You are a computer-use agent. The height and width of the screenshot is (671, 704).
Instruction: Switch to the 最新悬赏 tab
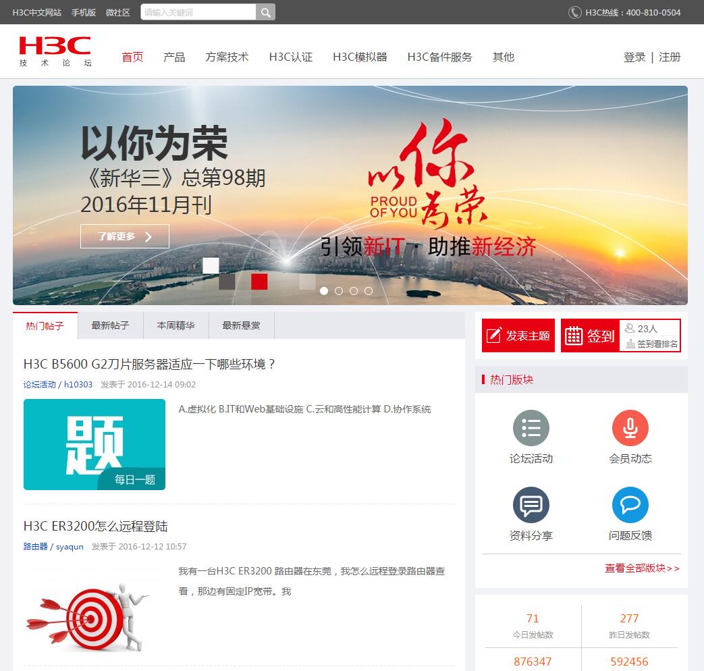tap(242, 325)
